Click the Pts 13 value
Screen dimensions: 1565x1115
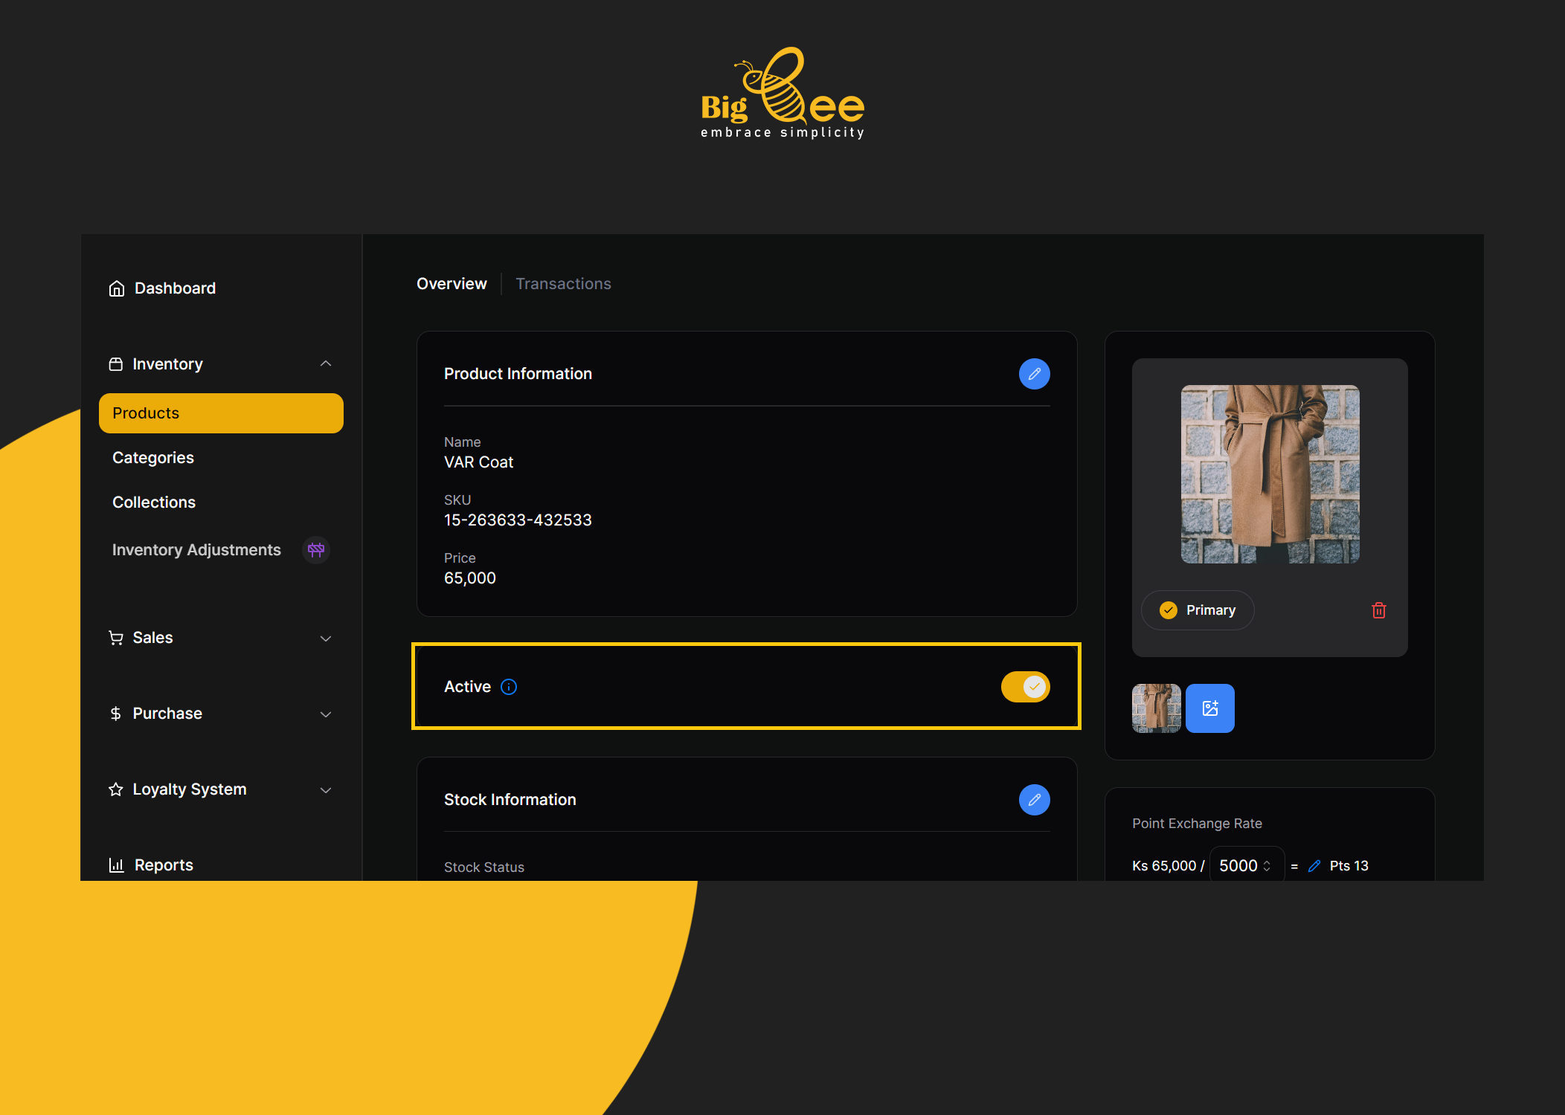1349,866
